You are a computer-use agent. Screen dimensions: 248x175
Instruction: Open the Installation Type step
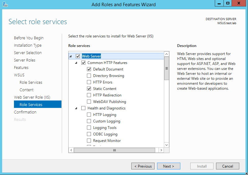point(28,45)
